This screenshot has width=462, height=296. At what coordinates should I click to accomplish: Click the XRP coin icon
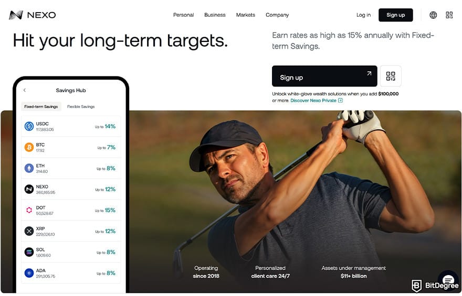pos(29,231)
